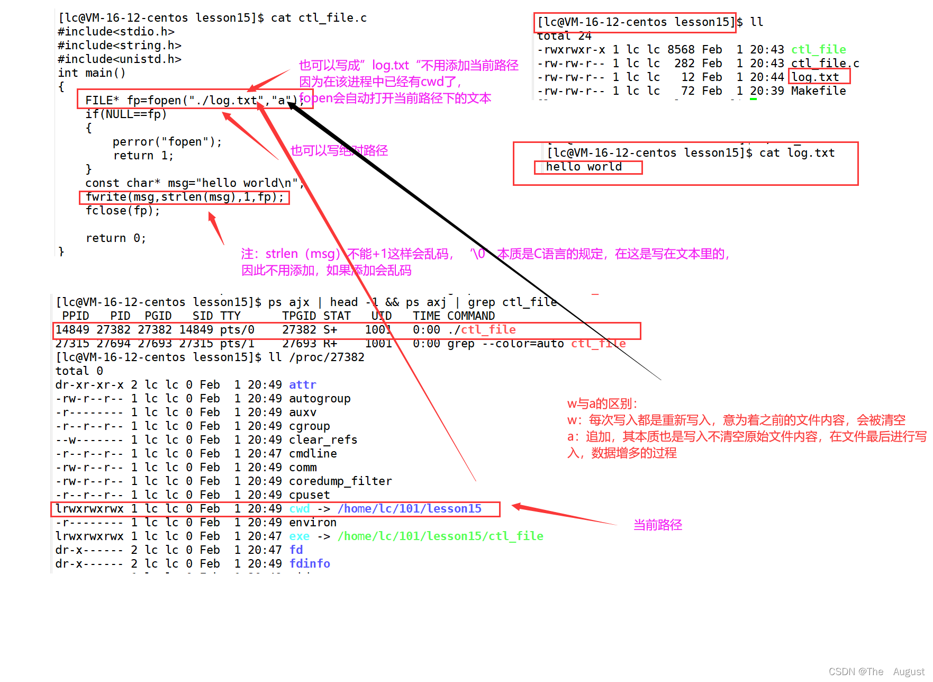Click the red explanation line starting 'a: 追加'
This screenshot has width=933, height=682.
(747, 445)
